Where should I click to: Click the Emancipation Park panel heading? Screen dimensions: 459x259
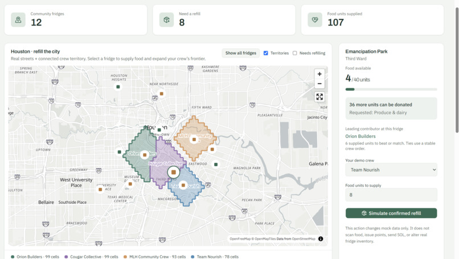pos(366,51)
